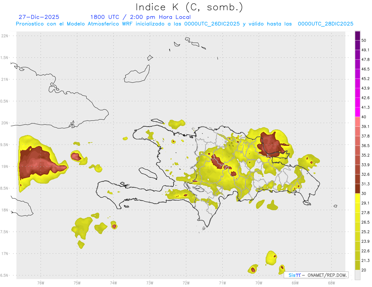Click the '72W' longitude label
This screenshot has width=372, height=287.
coord(186,283)
